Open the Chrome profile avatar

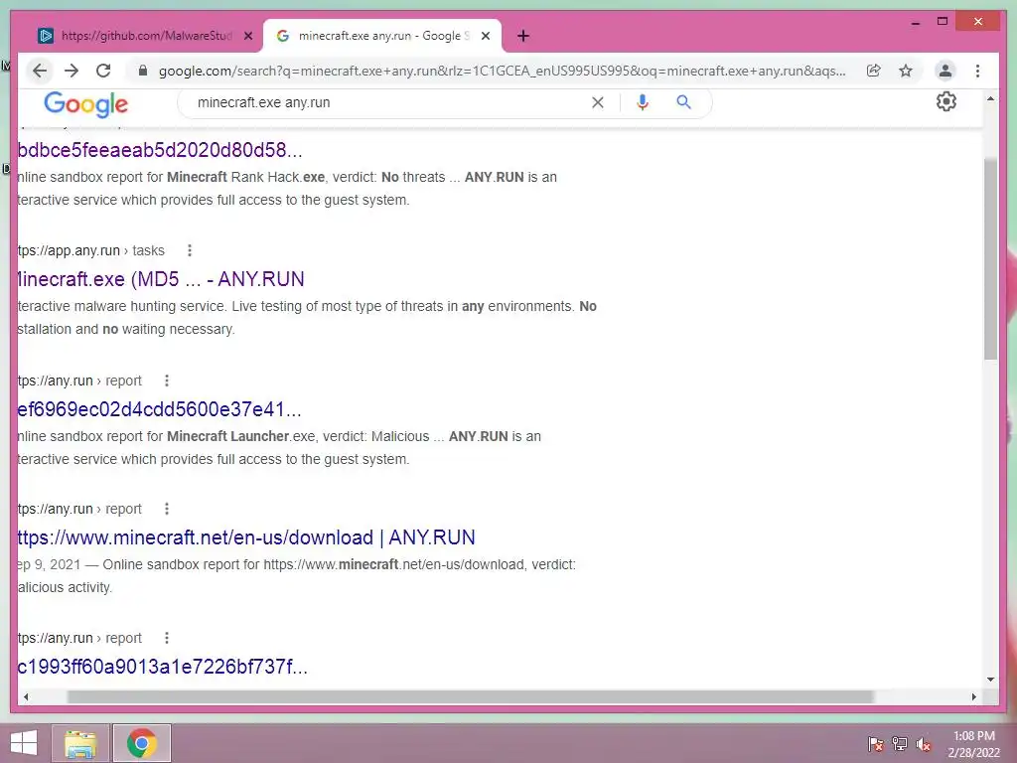(945, 71)
